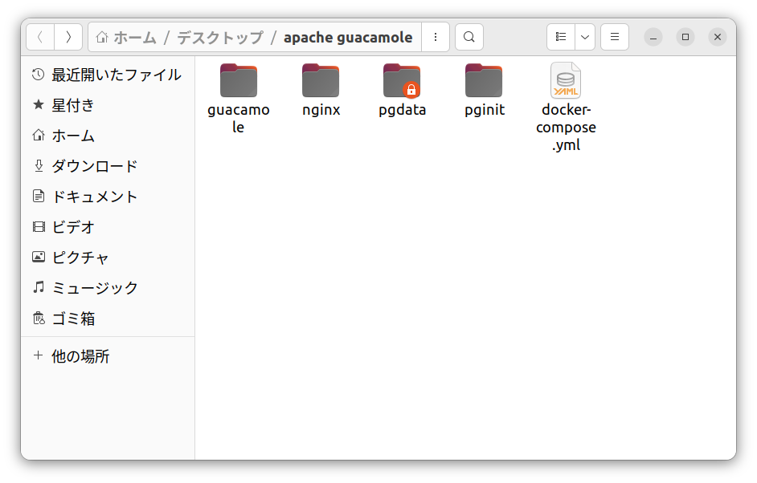Open ビデオ in the sidebar
The width and height of the screenshot is (757, 483).
pos(107,226)
